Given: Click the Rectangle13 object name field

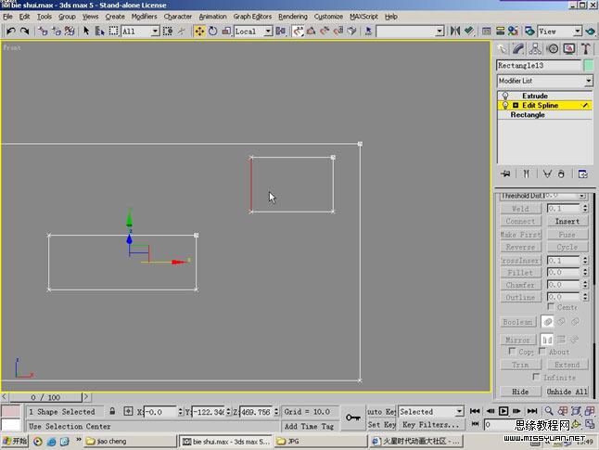Looking at the screenshot, I should click(539, 65).
